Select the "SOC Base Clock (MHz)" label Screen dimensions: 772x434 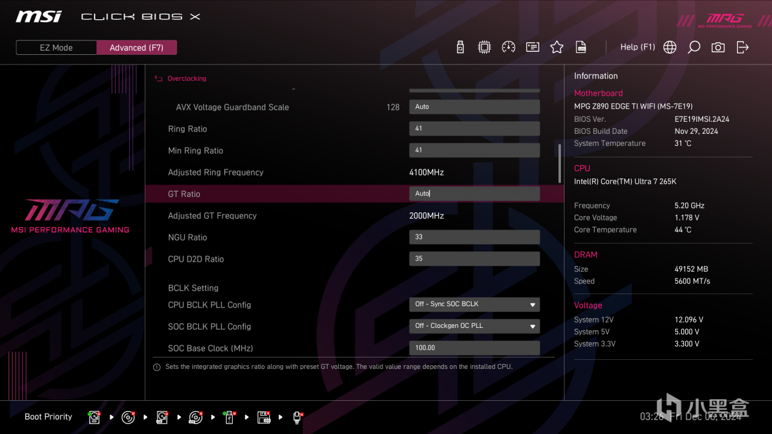point(210,348)
